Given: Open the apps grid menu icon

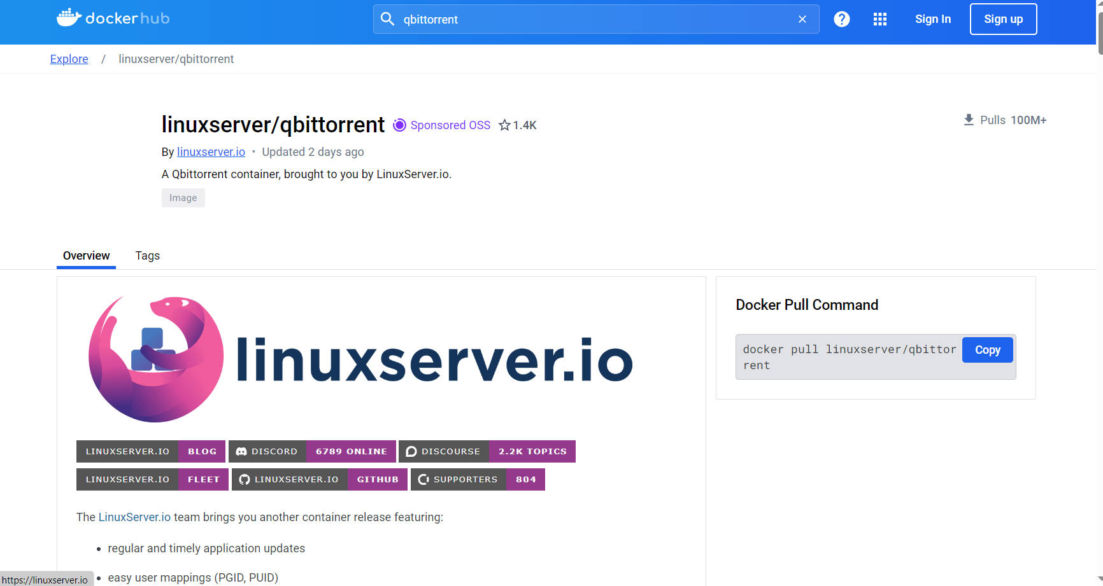Looking at the screenshot, I should click(880, 19).
